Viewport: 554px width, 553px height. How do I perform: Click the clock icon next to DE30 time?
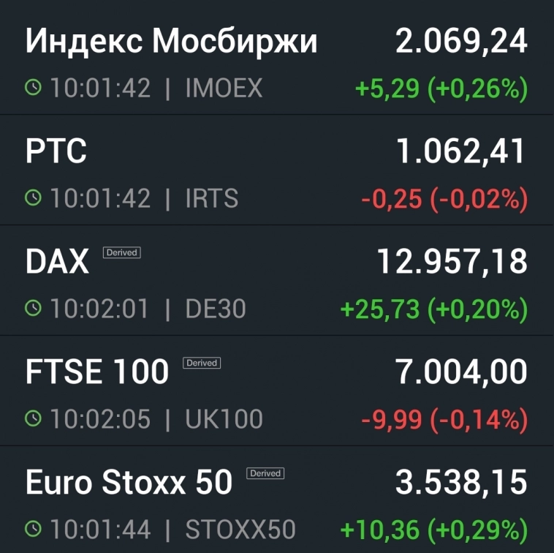(x=34, y=309)
